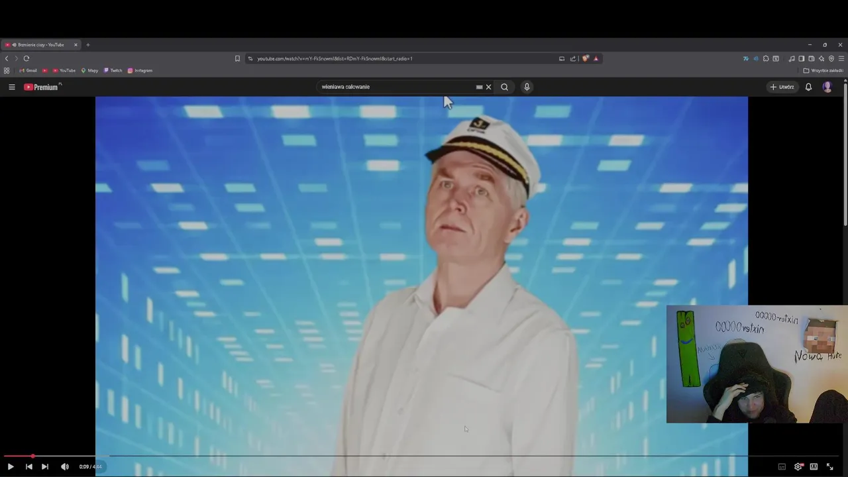Image resolution: width=848 pixels, height=477 pixels.
Task: Click the page vertical scrollbar
Action: tap(845, 156)
